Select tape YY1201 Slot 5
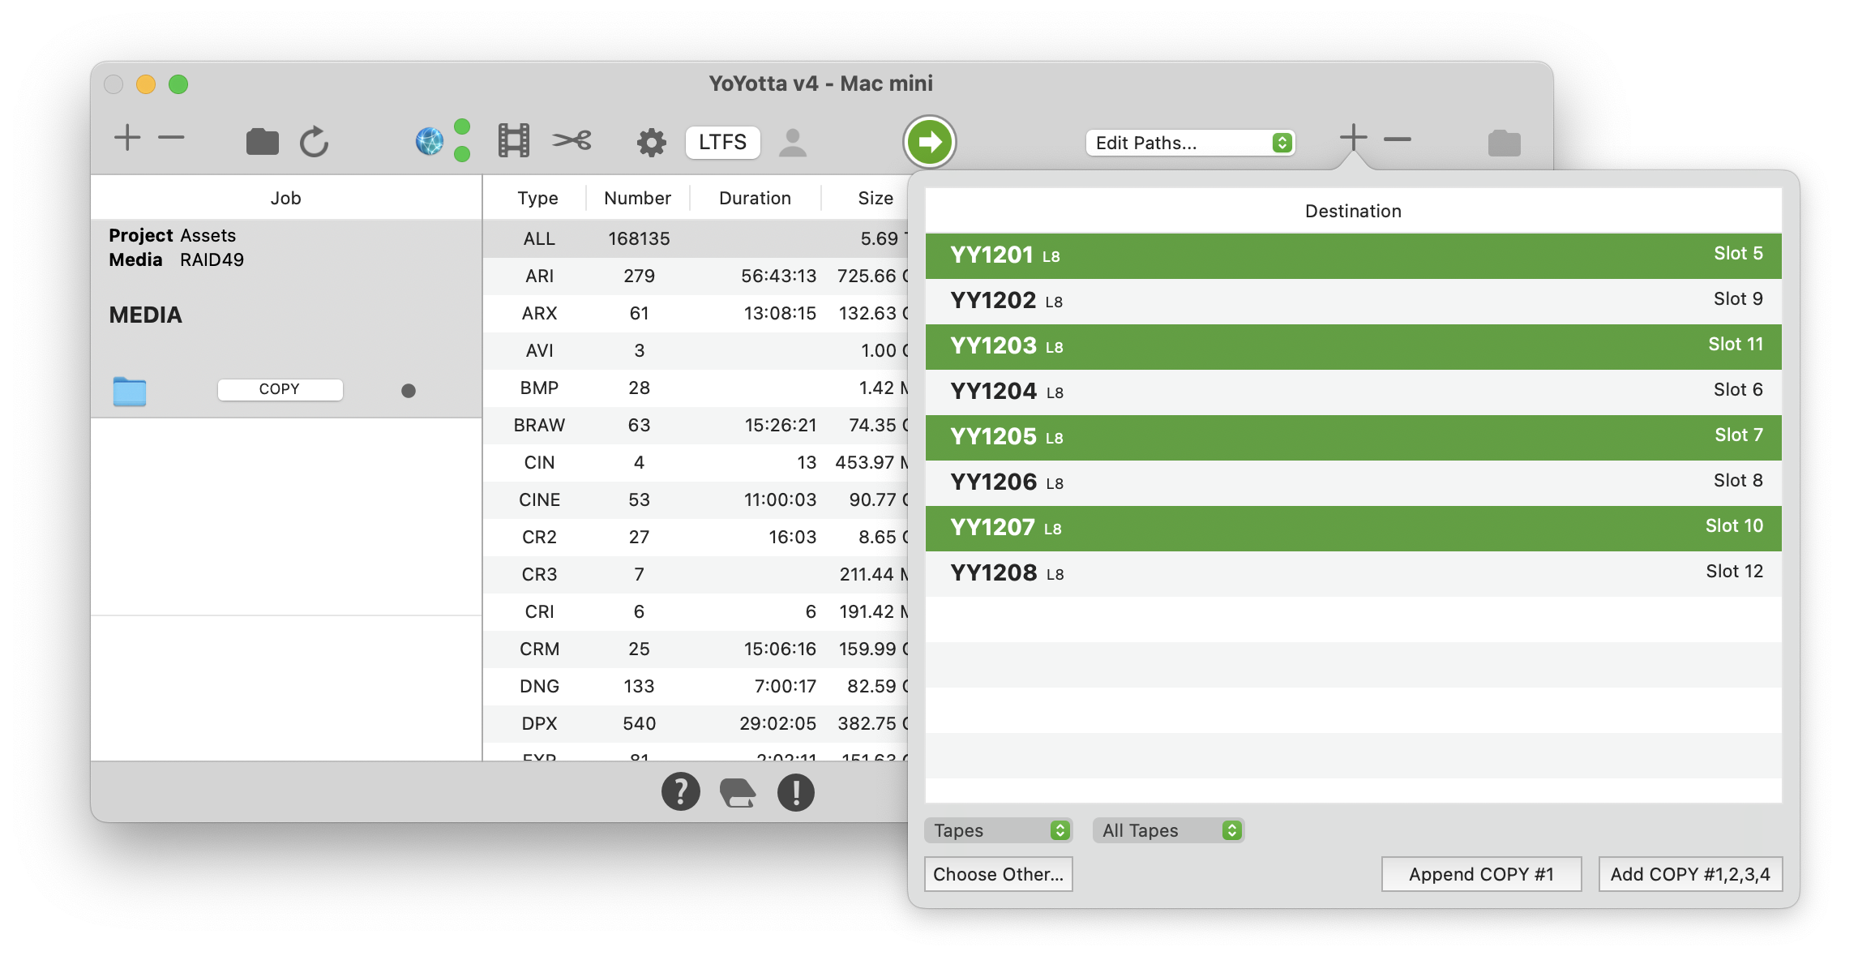Image resolution: width=1858 pixels, height=973 pixels. click(1353, 256)
